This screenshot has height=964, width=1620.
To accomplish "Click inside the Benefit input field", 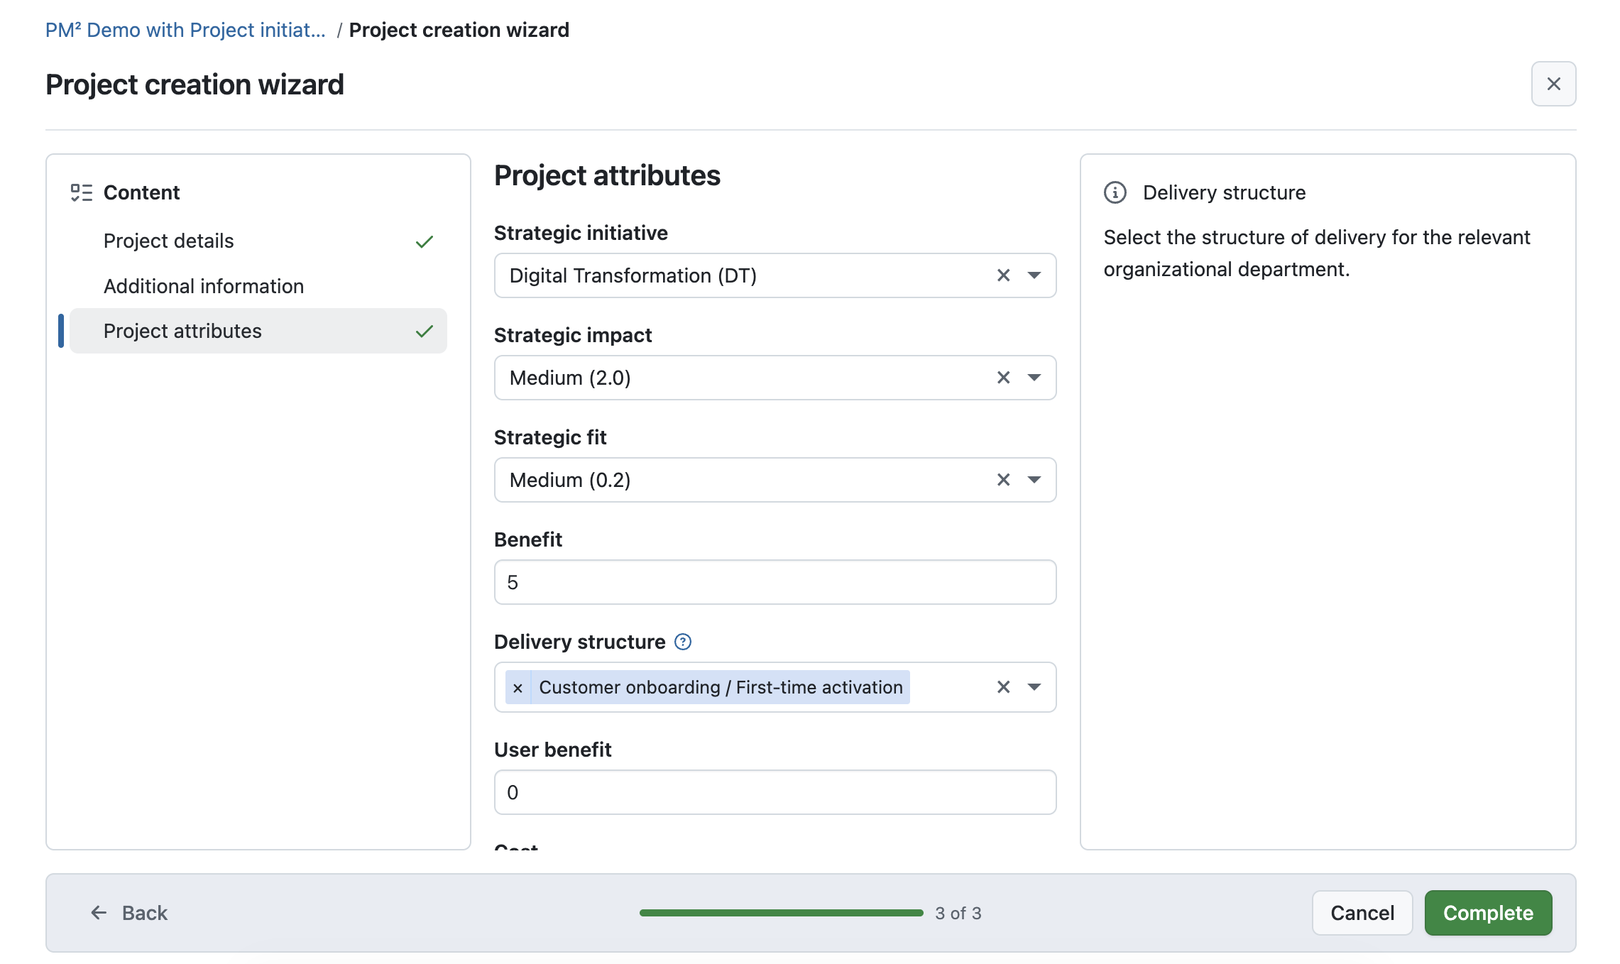I will coord(775,582).
